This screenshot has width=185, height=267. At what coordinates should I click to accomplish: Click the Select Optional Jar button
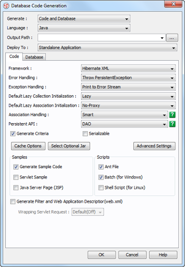(69, 146)
